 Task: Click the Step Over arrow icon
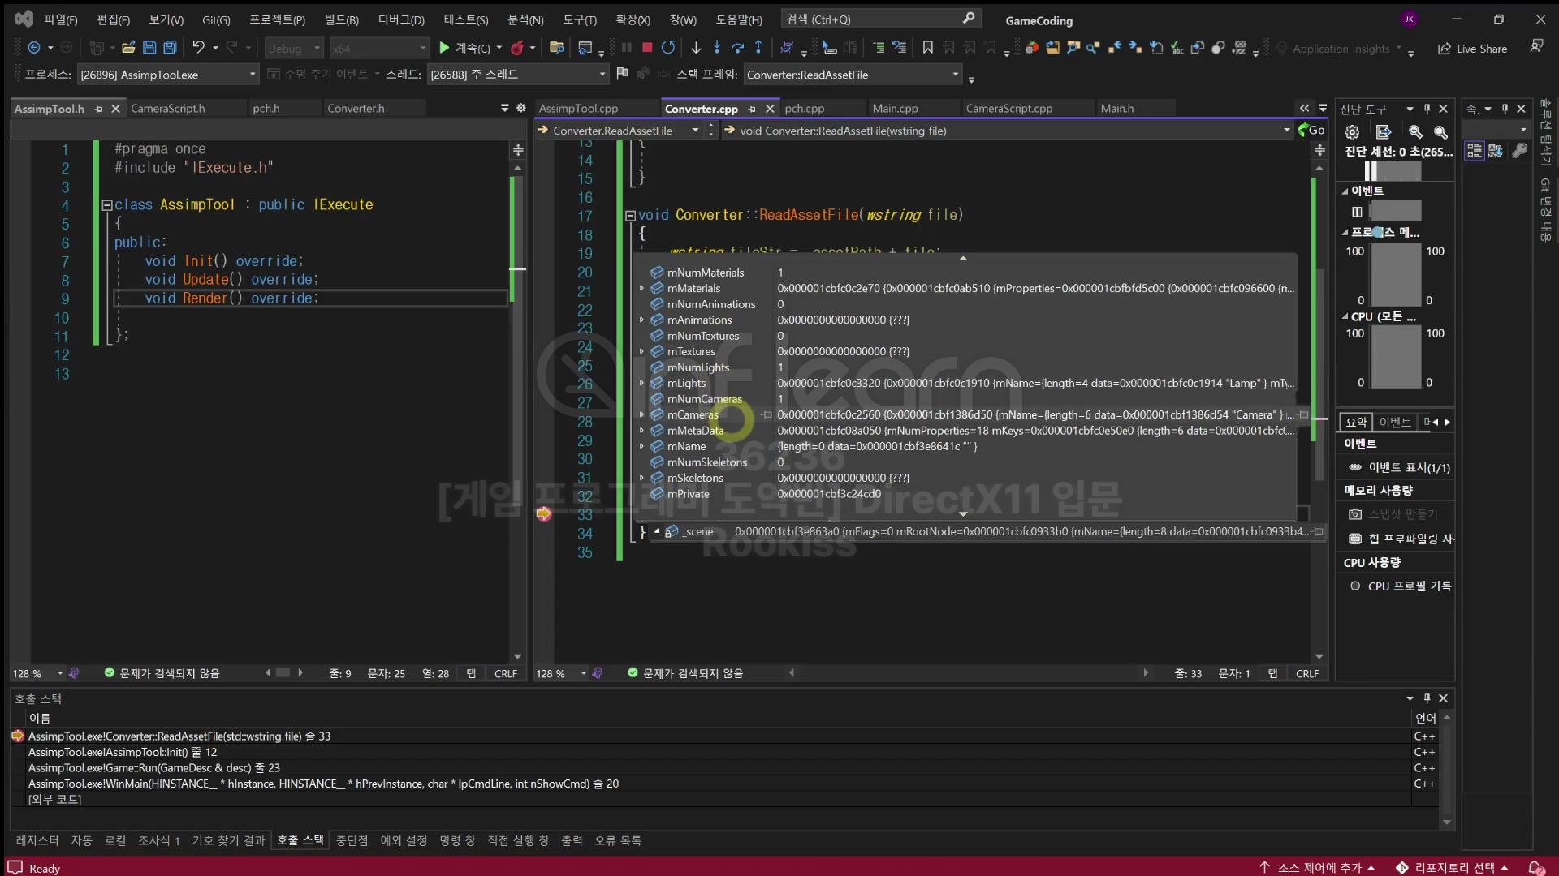737,48
